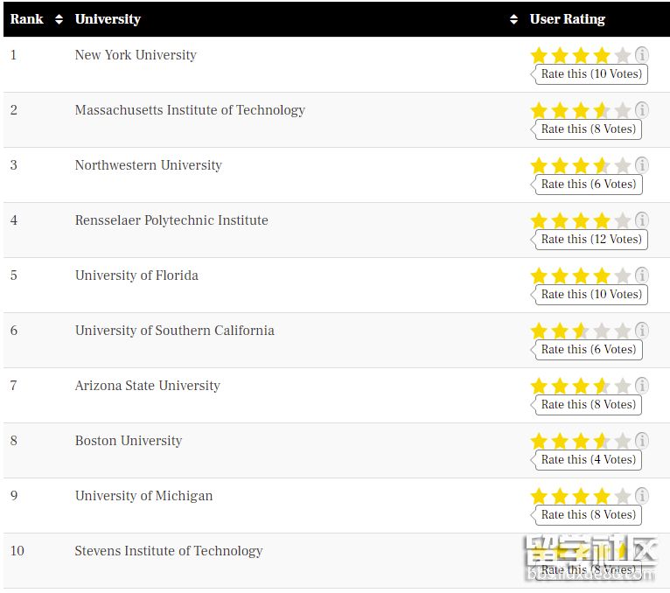This screenshot has width=670, height=593.
Task: Click info icon in Rensselaer Polytechnic Institute row
Action: coord(641,220)
